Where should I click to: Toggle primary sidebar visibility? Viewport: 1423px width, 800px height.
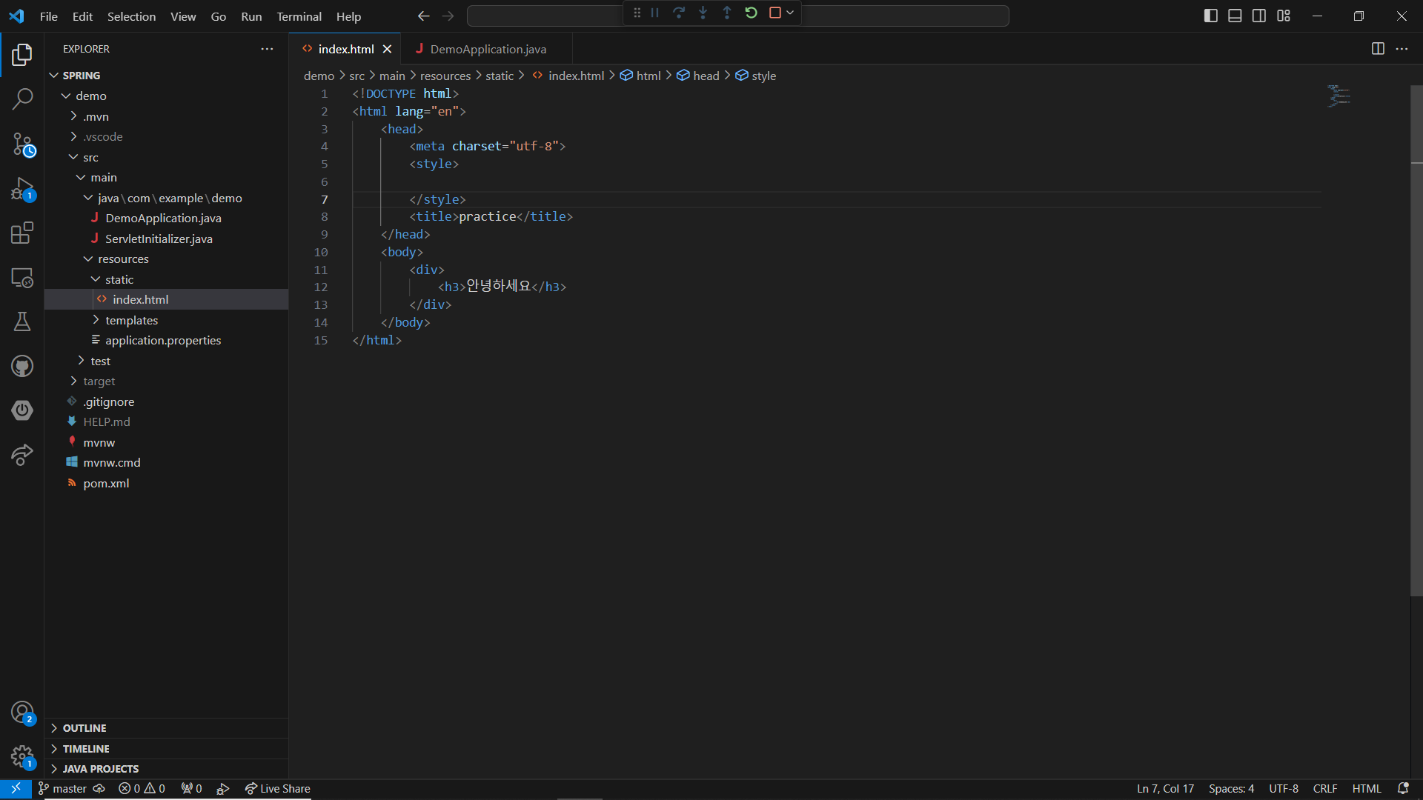click(x=1211, y=16)
